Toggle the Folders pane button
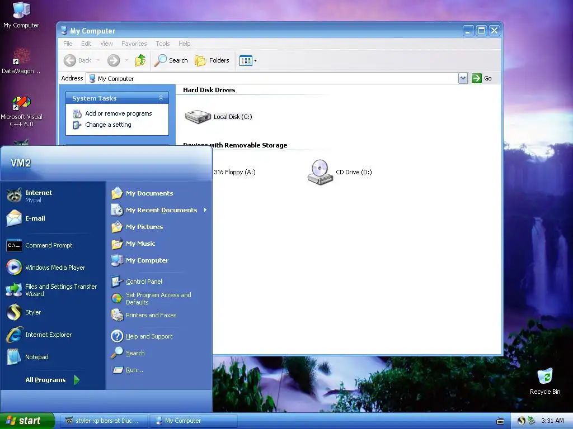Image resolution: width=573 pixels, height=429 pixels. (212, 60)
